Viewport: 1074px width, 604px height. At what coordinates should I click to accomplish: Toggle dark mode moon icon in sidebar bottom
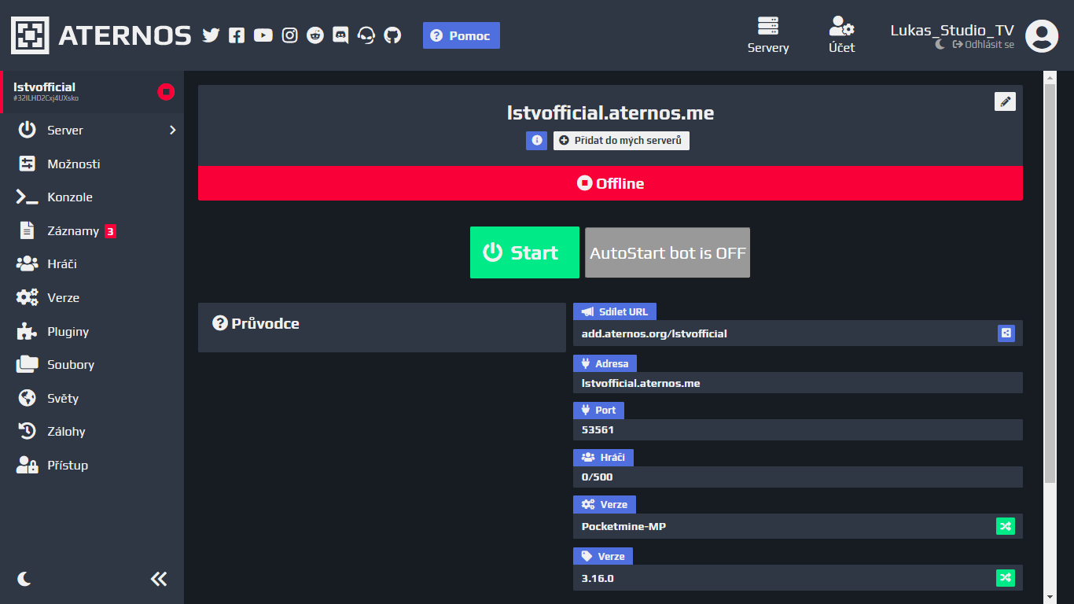25,580
